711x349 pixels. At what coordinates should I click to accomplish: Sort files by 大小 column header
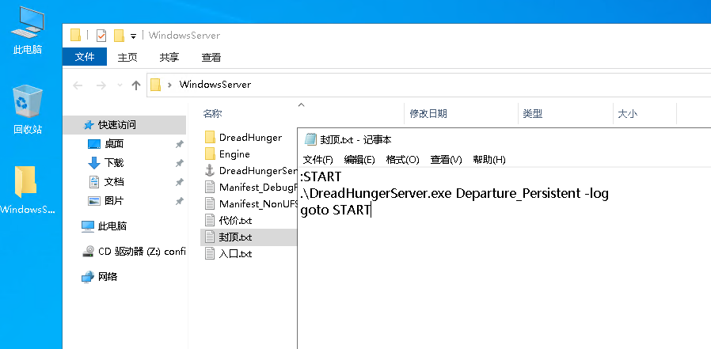[x=628, y=114]
